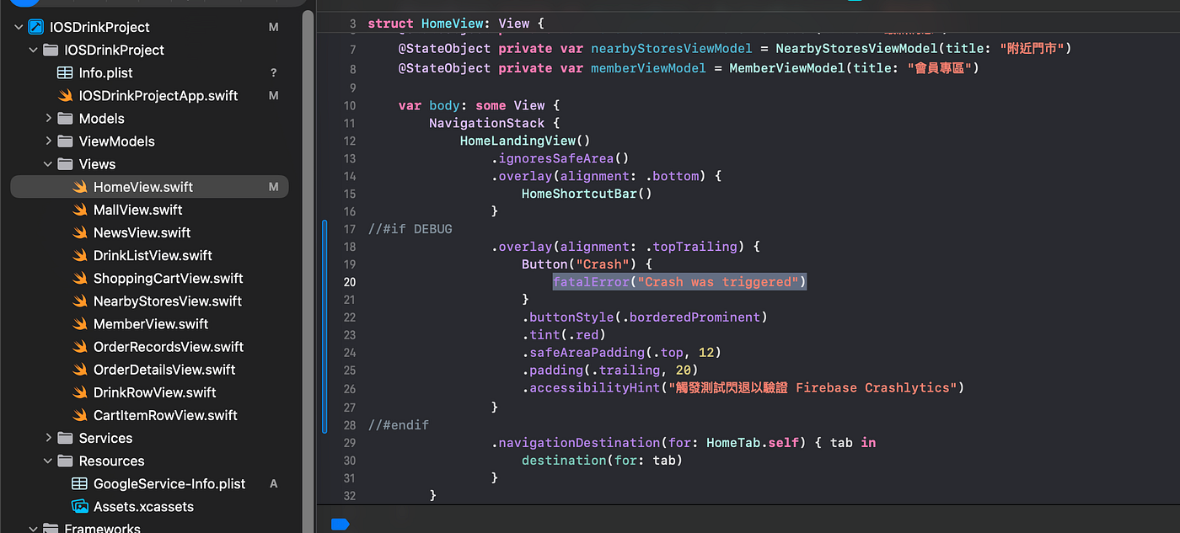Image resolution: width=1180 pixels, height=533 pixels.
Task: Click the Swift icon beside OrderRecordsView.swift
Action: pyautogui.click(x=80, y=347)
